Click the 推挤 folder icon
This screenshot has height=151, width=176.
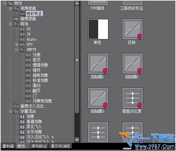point(29,70)
